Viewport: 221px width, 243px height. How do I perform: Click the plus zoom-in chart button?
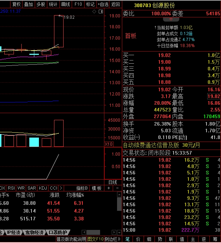(x=109, y=188)
